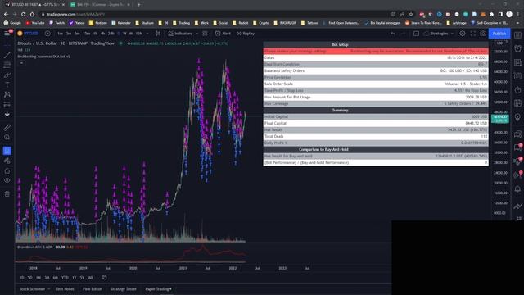Open the Reddit bookmarks folder

click(x=240, y=23)
